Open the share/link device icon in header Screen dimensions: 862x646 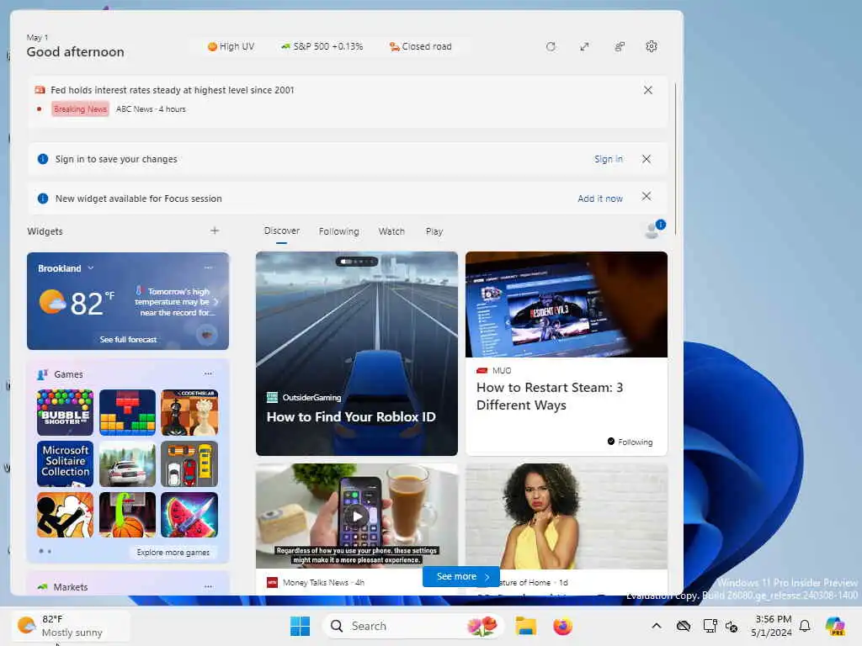[620, 47]
